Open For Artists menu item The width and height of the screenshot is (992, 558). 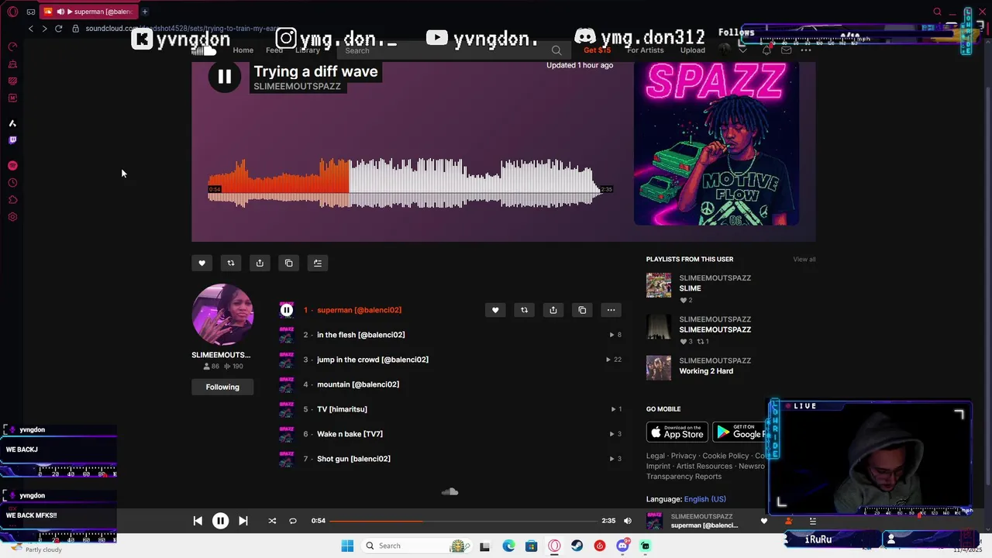click(x=646, y=50)
